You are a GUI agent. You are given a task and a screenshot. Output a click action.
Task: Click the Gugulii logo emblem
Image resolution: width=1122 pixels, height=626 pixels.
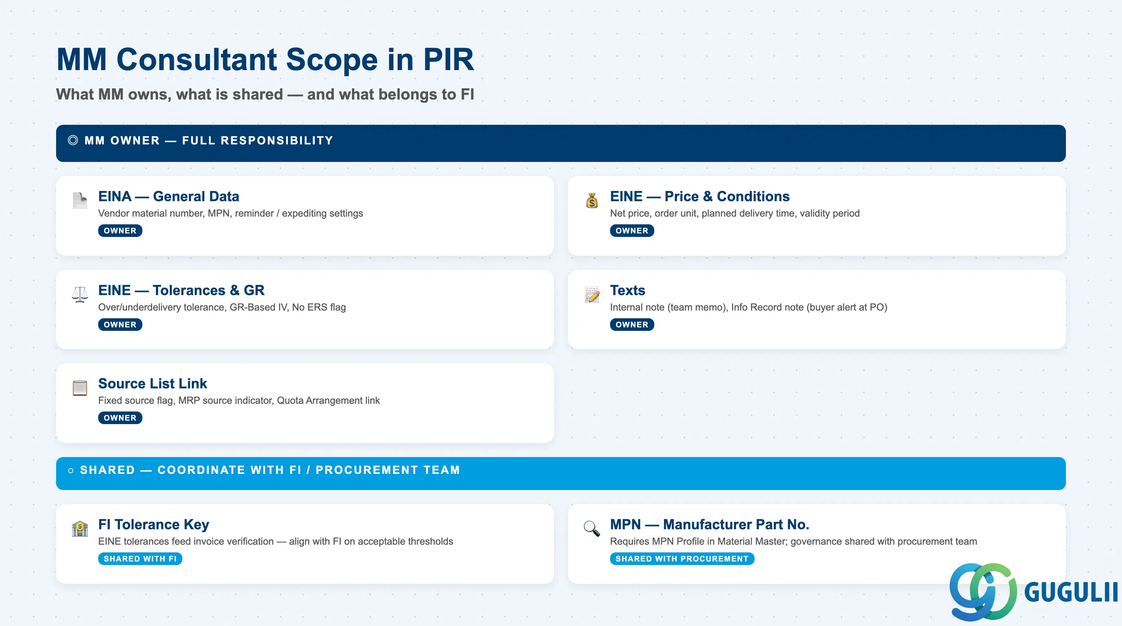983,592
